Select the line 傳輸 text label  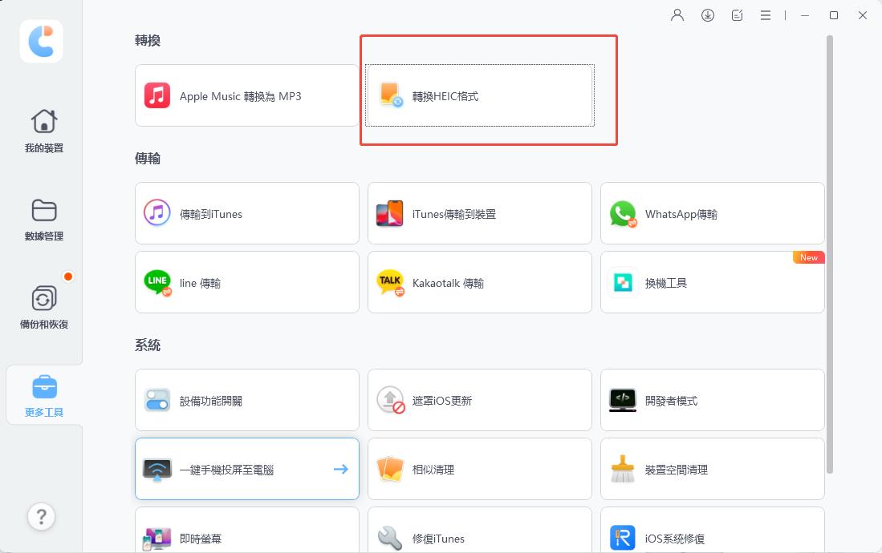coord(201,283)
